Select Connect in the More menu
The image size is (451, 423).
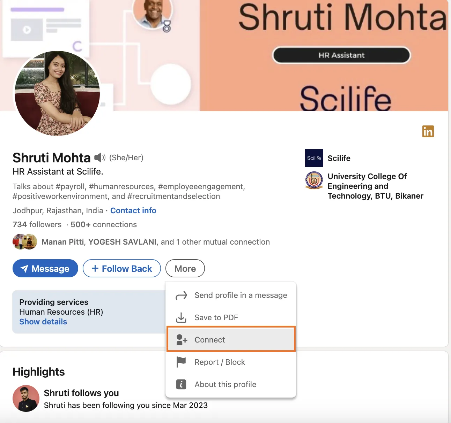pyautogui.click(x=231, y=339)
